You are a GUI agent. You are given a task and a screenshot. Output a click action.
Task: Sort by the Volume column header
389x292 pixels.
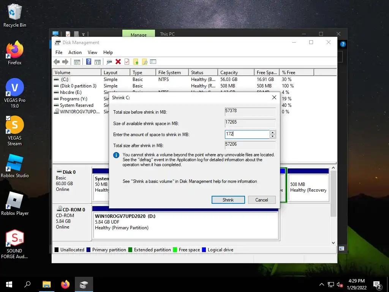77,73
